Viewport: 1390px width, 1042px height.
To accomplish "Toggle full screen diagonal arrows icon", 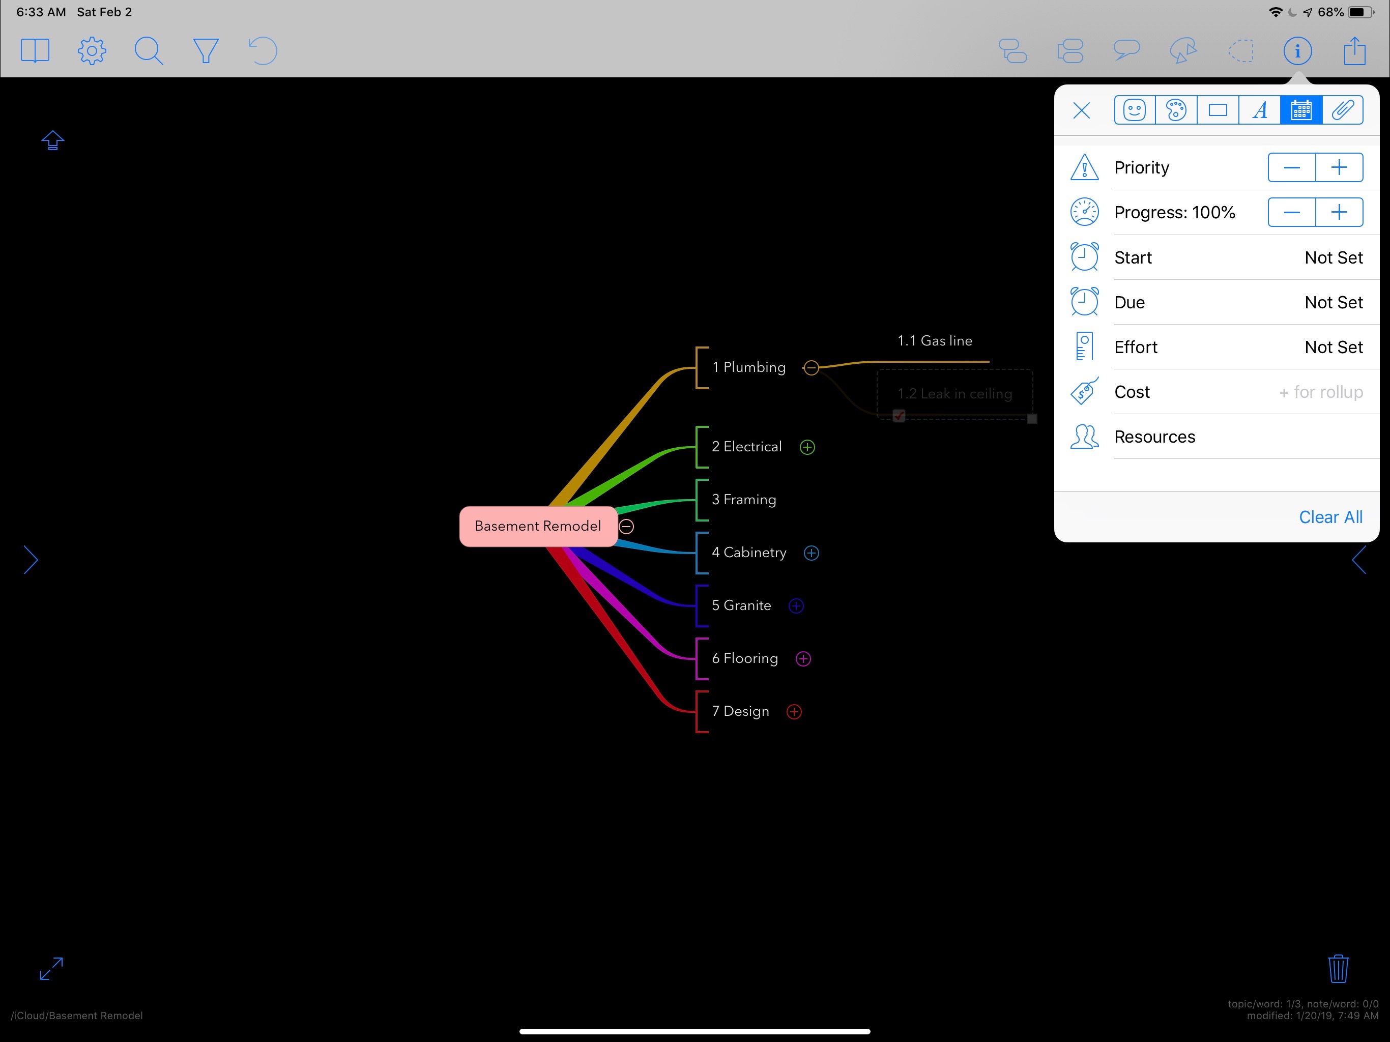I will click(51, 968).
